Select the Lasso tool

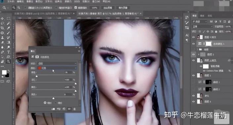coord(2,23)
